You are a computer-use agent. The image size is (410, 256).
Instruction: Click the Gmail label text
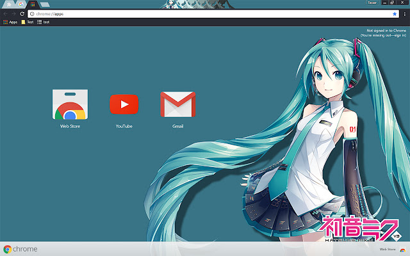tap(178, 126)
